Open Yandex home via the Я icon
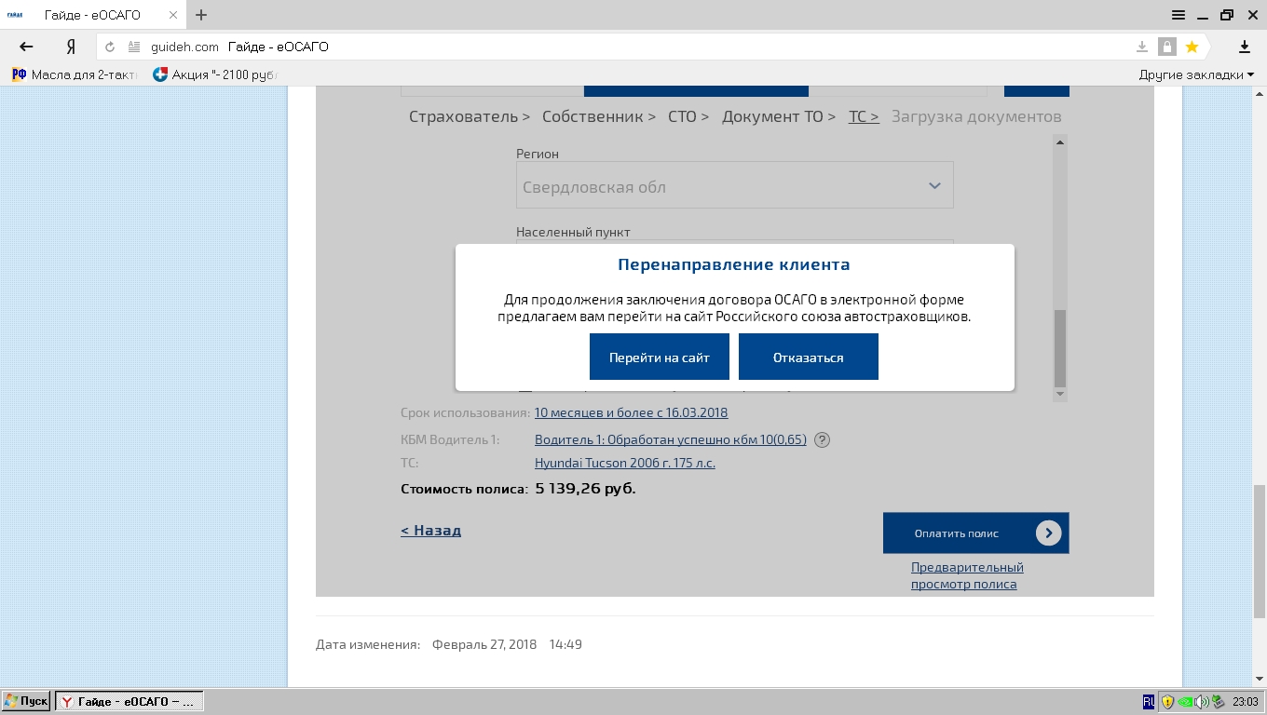1267x715 pixels. click(x=71, y=47)
